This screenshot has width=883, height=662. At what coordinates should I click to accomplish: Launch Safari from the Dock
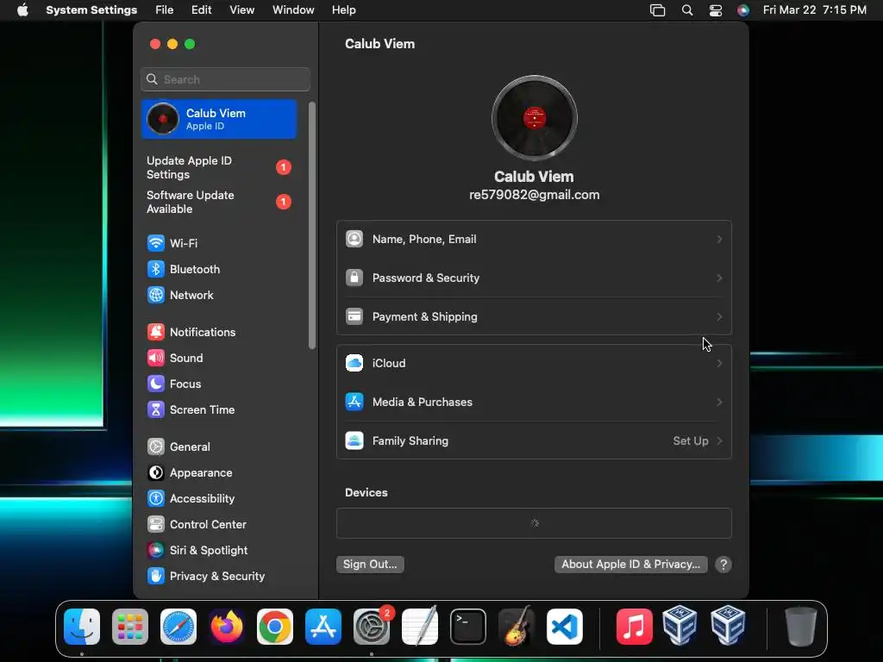click(178, 627)
